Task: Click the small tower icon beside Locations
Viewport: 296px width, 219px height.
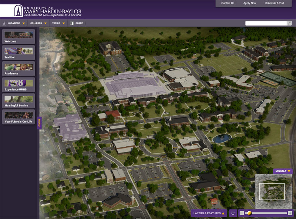Action: [x=4, y=23]
